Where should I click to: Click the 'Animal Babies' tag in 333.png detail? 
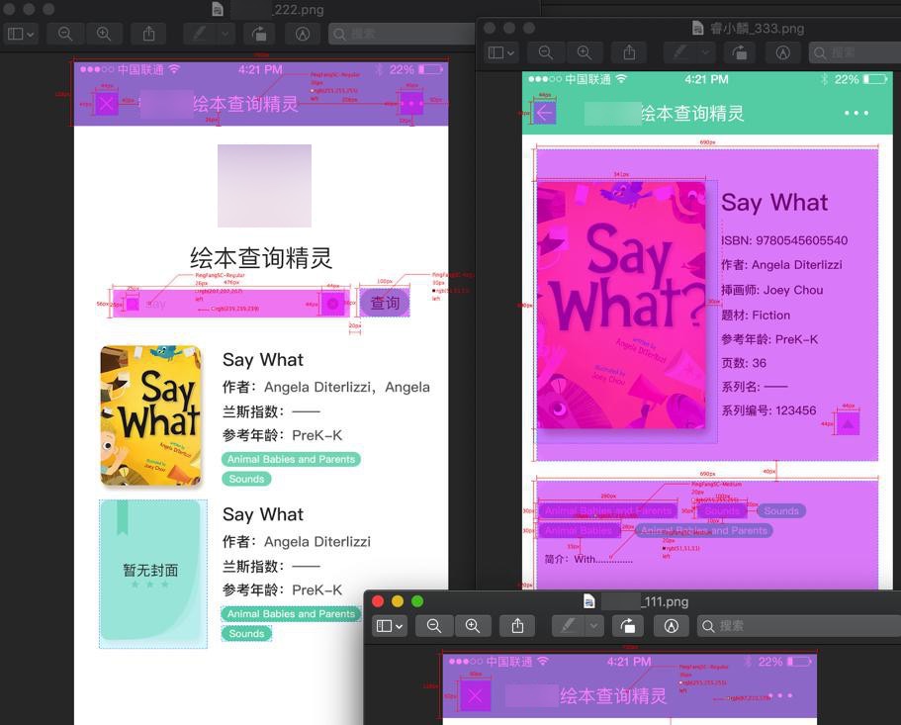coord(580,530)
